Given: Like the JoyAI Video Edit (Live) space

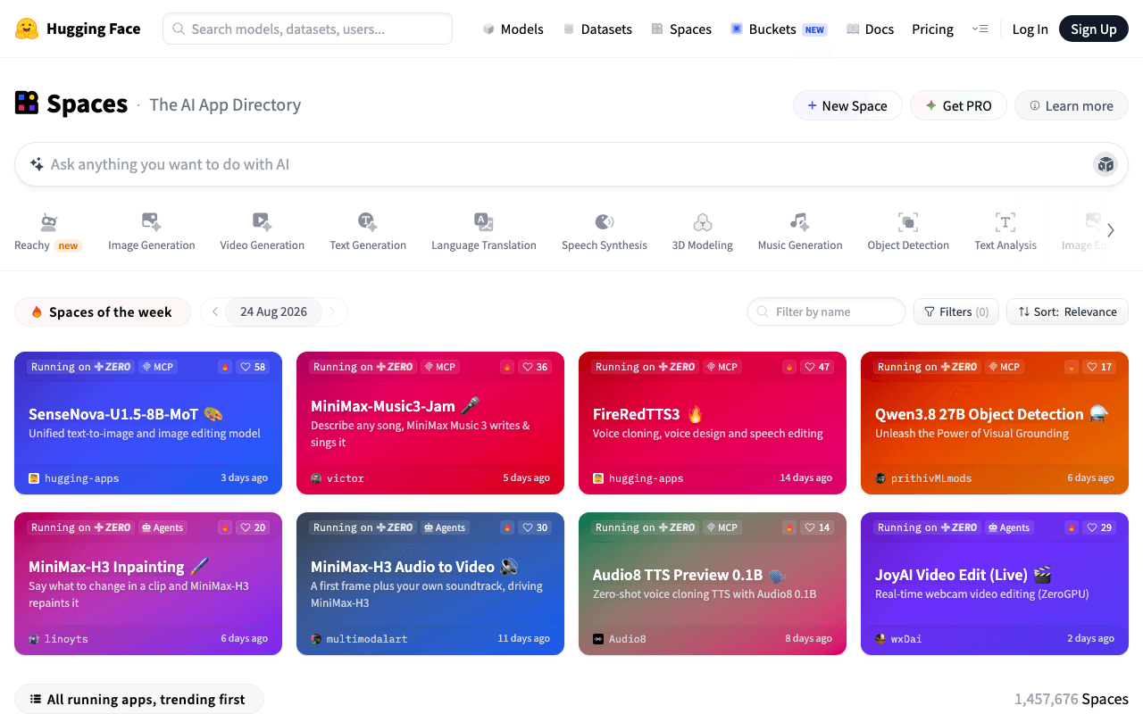Looking at the screenshot, I should pyautogui.click(x=1100, y=527).
